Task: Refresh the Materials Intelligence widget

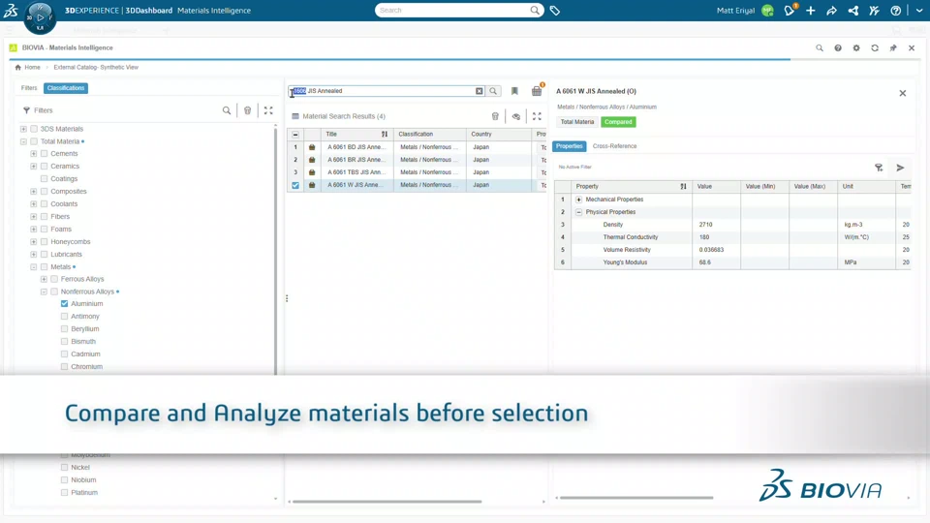Action: coord(874,48)
